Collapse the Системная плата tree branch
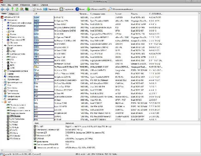The image size is (201, 156). click(x=2, y=45)
